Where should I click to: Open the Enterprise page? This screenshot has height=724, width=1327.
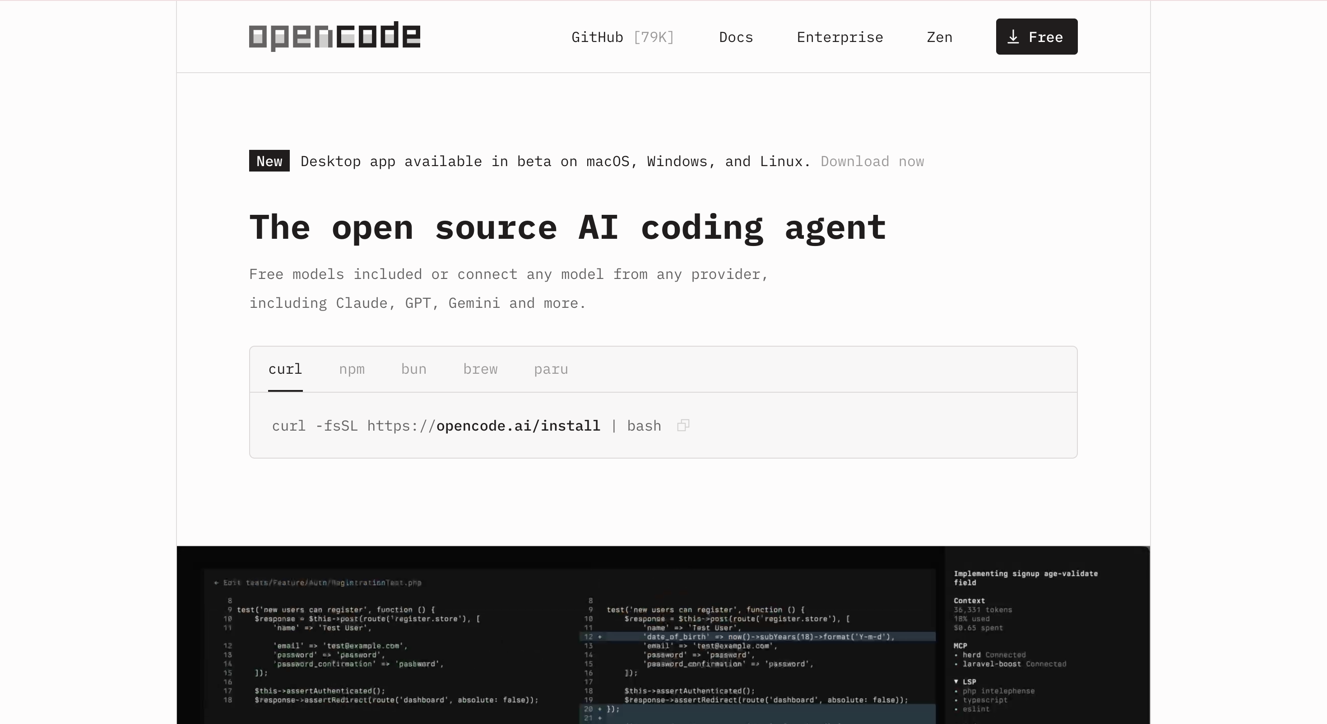pos(839,37)
